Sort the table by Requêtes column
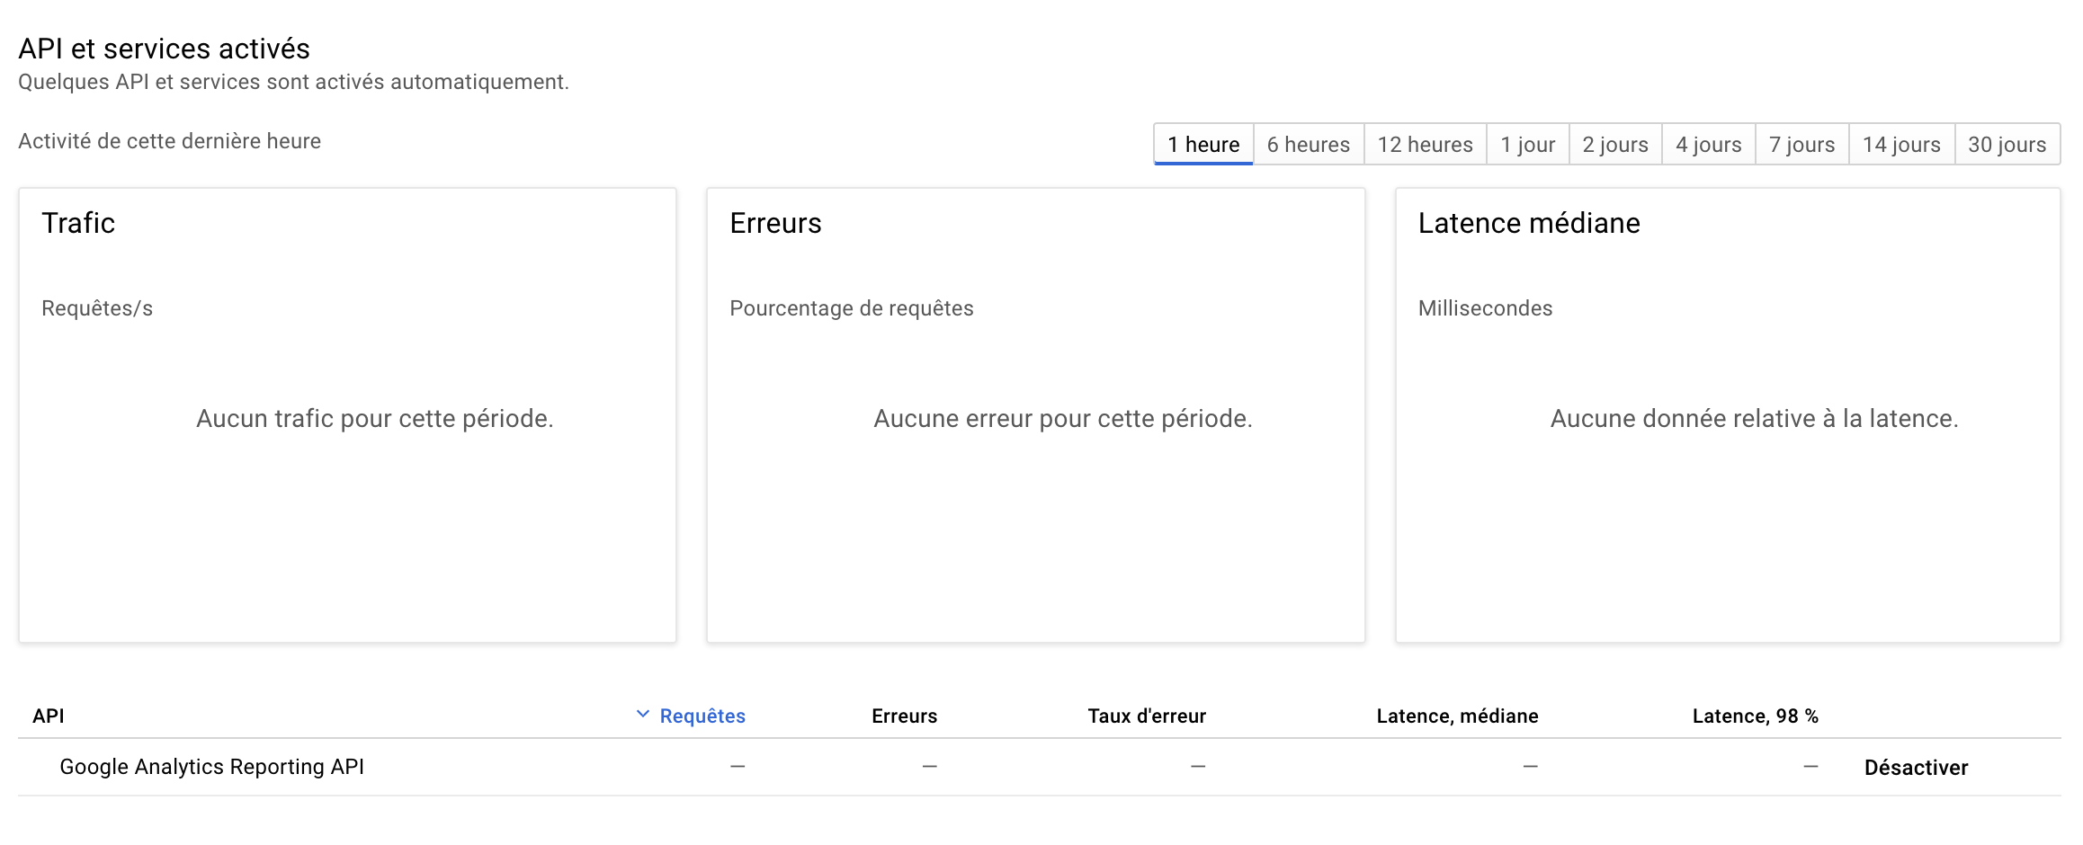The width and height of the screenshot is (2083, 845). pos(702,716)
